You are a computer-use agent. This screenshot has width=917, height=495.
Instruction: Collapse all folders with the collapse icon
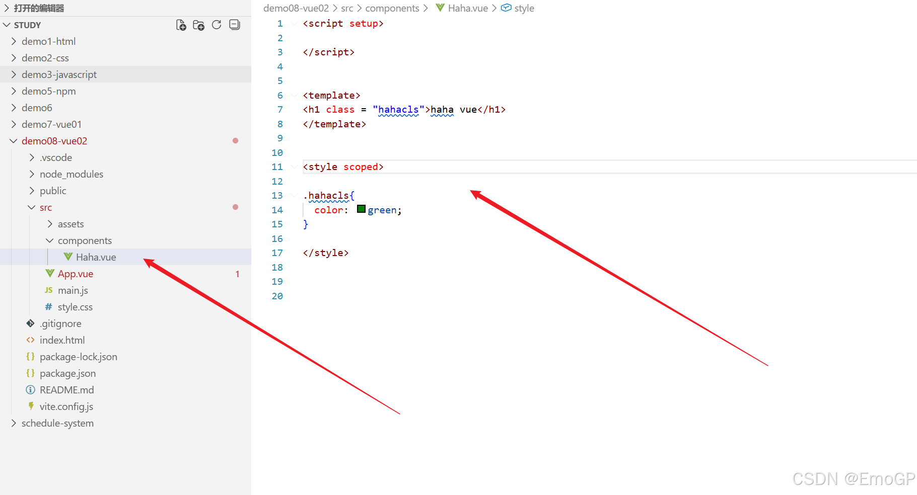point(235,25)
